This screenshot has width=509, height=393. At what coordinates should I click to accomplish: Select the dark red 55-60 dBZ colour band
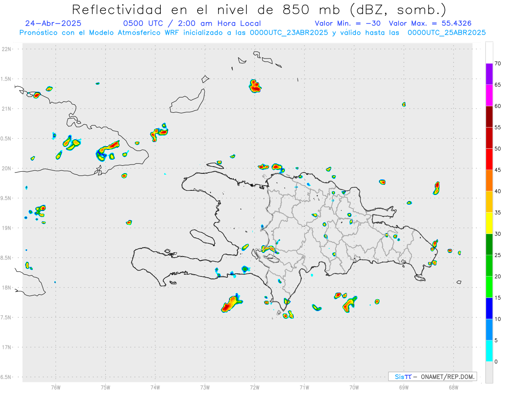click(489, 117)
